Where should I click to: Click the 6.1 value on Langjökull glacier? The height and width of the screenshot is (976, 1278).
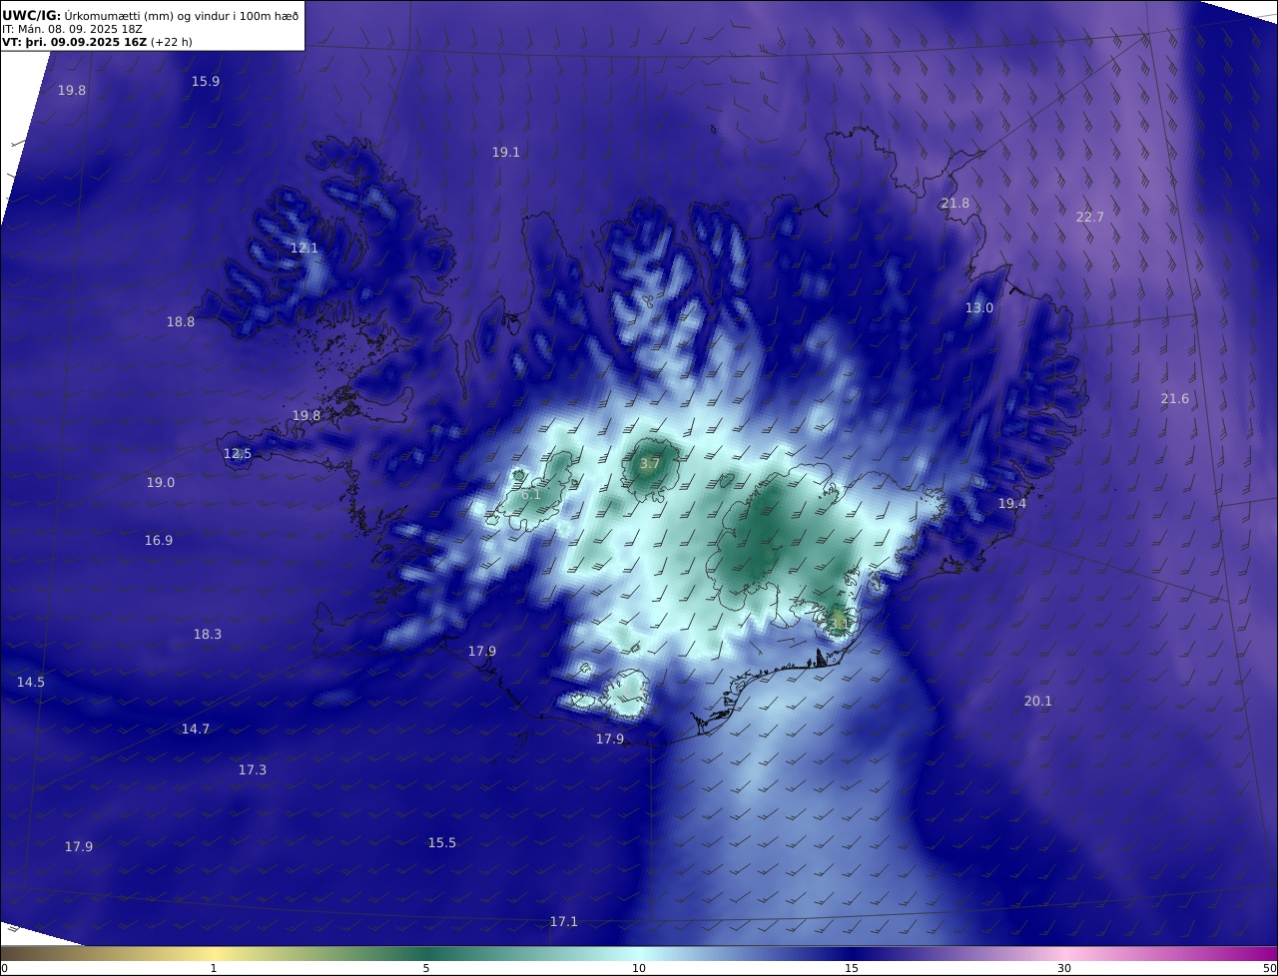pos(531,494)
